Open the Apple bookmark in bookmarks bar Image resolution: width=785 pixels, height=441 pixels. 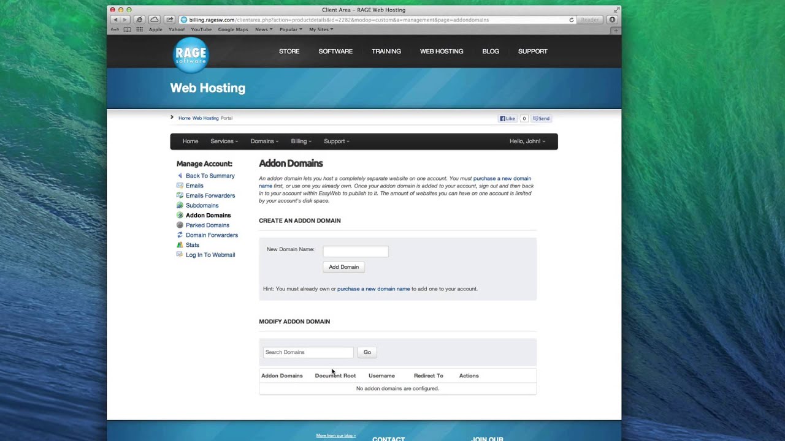point(155,29)
